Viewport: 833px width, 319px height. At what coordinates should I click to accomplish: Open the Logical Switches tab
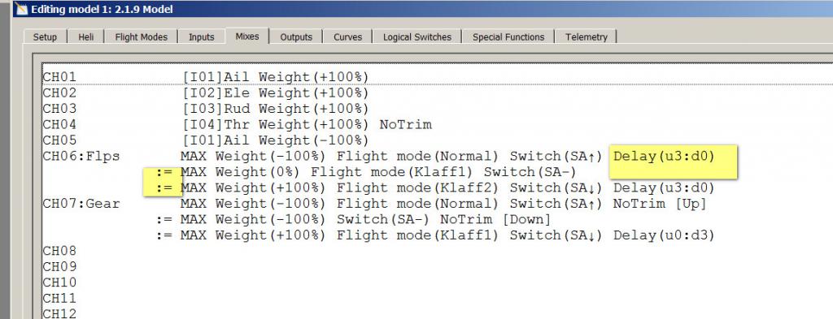417,37
